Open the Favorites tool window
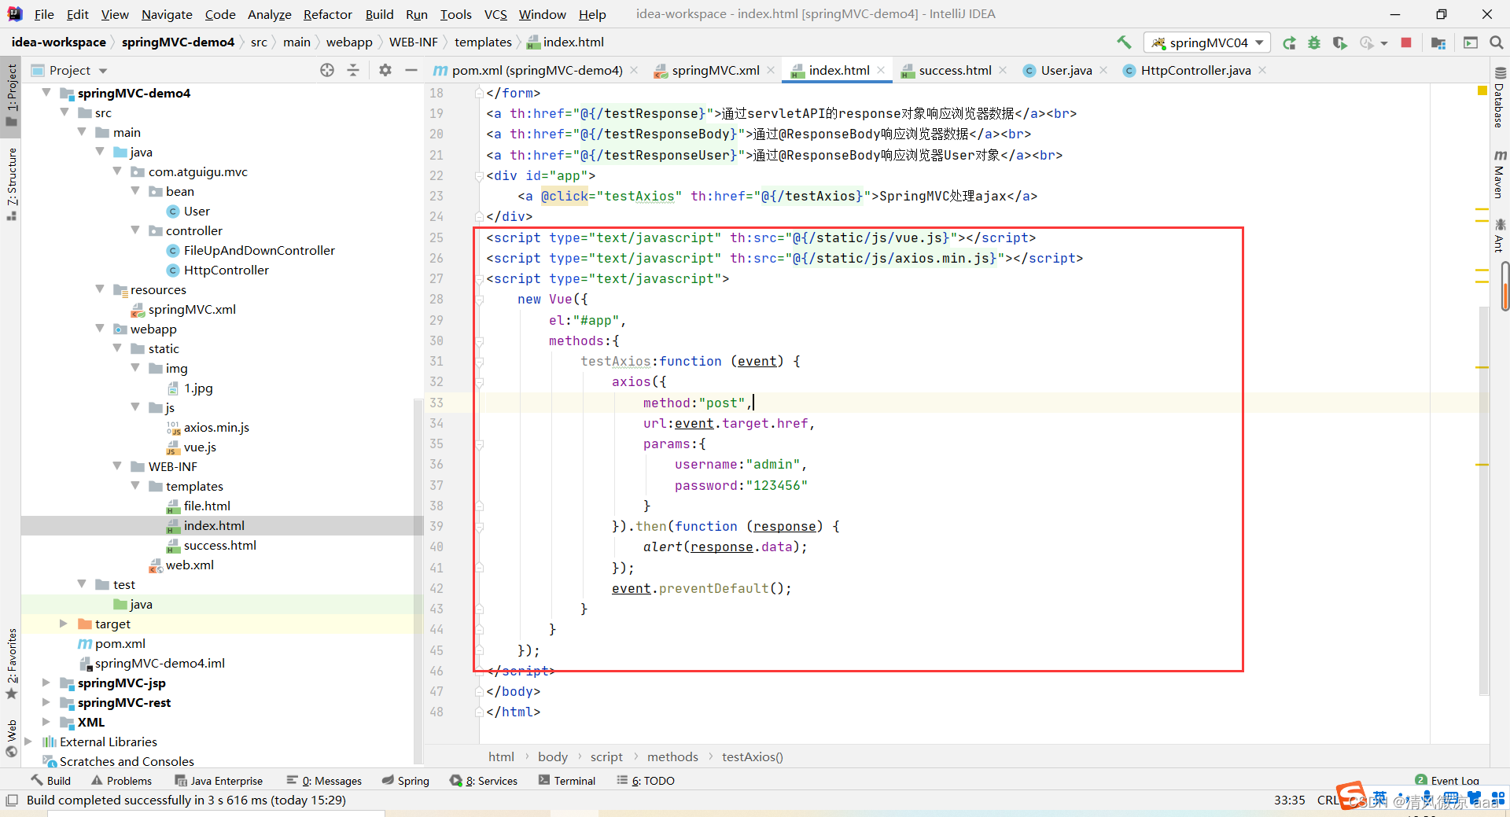The width and height of the screenshot is (1510, 817). click(11, 663)
